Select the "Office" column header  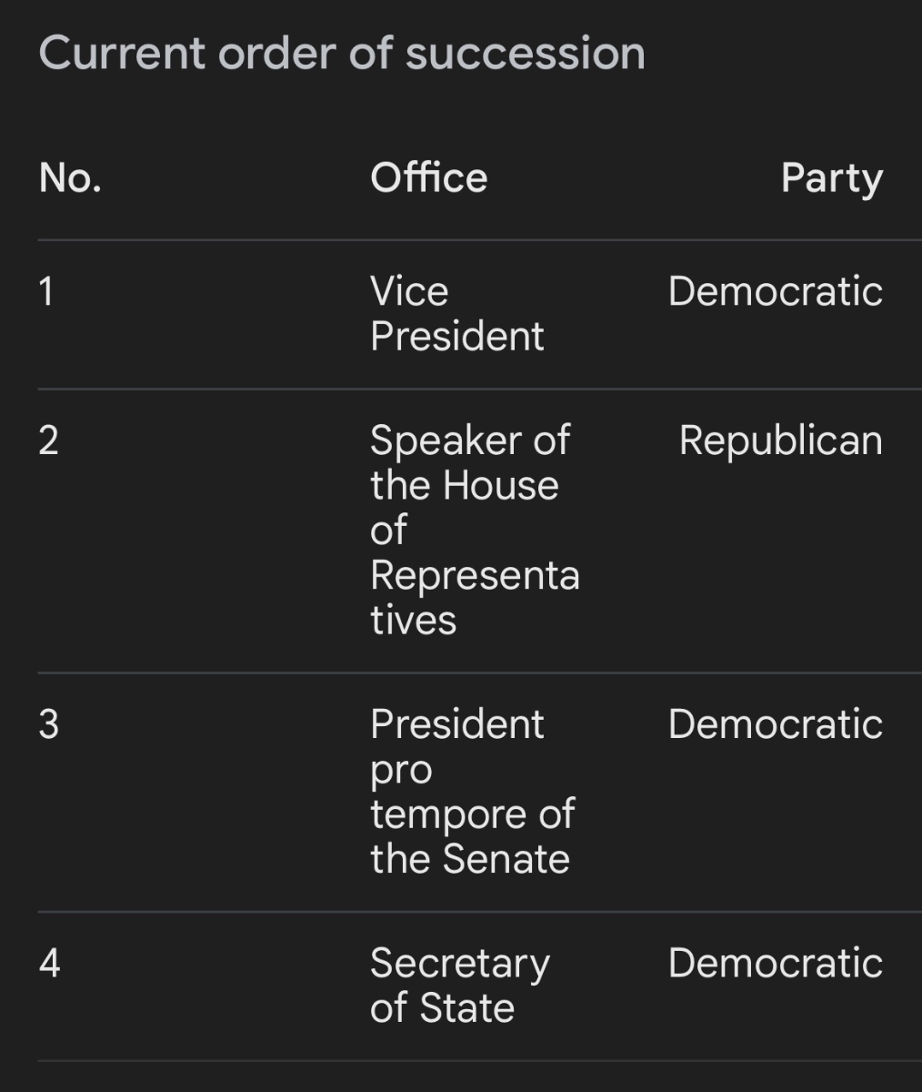(428, 177)
